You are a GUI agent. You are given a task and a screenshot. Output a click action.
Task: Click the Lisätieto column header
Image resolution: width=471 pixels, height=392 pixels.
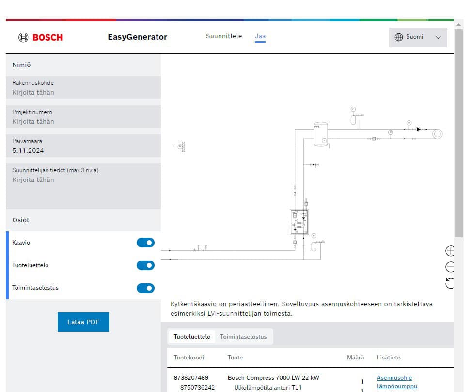pos(389,358)
